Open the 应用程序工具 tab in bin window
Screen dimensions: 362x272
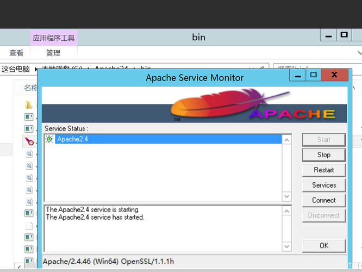(x=54, y=38)
